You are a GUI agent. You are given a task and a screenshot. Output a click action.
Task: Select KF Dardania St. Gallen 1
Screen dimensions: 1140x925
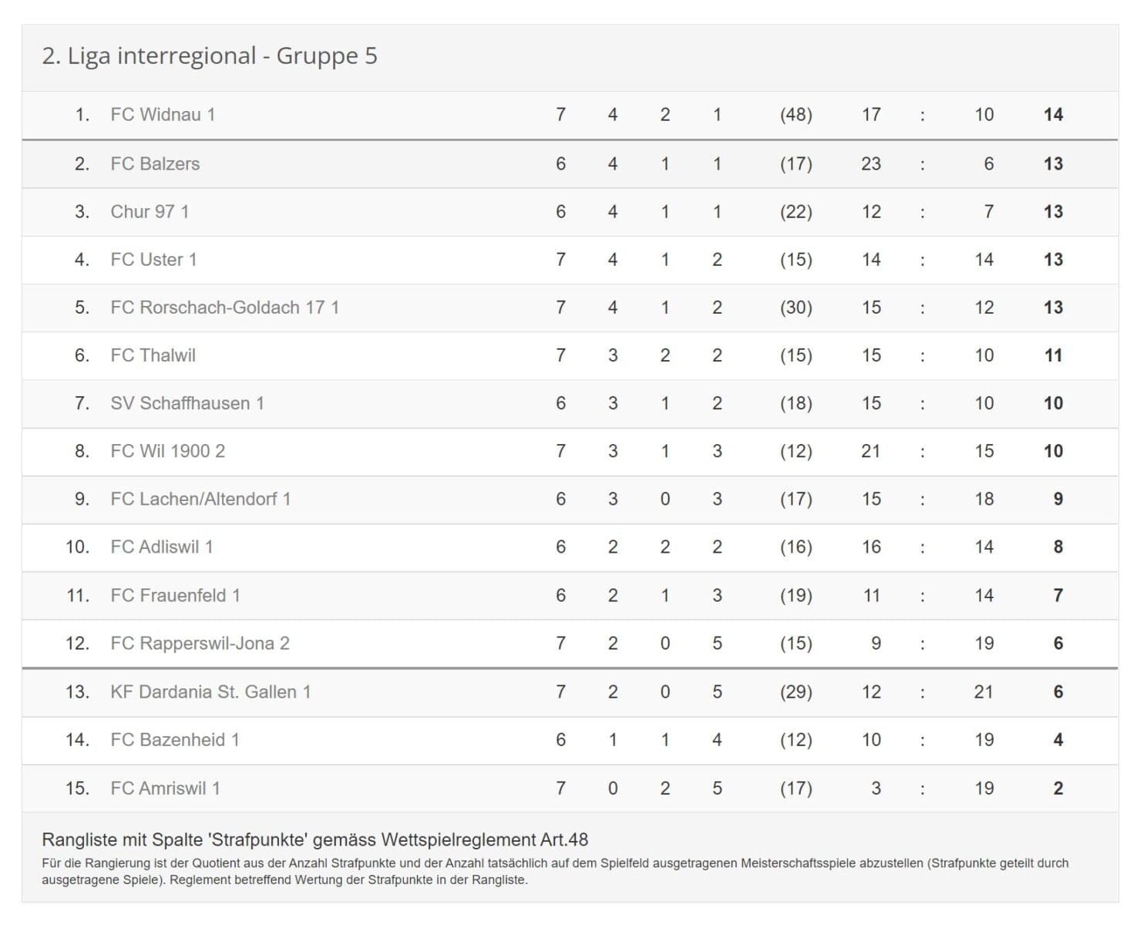pos(210,691)
